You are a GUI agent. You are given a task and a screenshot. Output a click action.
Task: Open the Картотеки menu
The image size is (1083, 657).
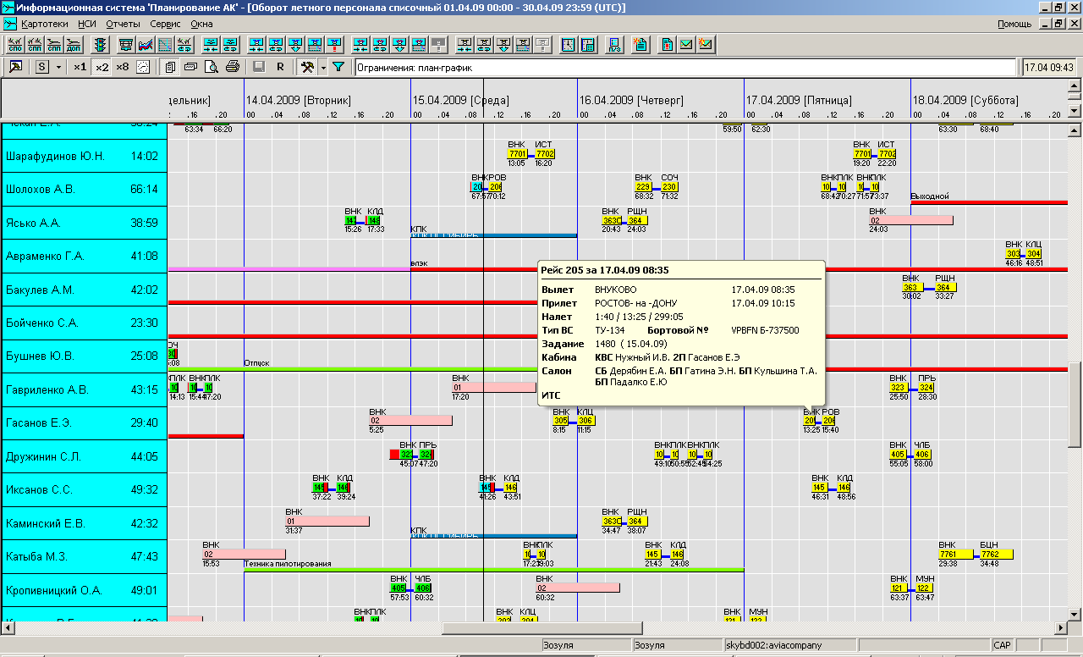(x=45, y=24)
